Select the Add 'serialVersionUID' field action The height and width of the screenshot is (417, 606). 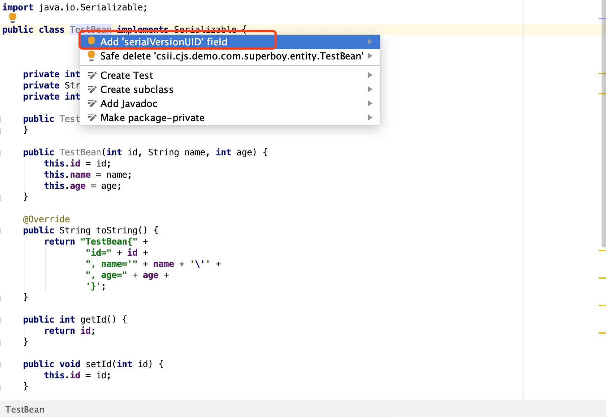point(164,42)
